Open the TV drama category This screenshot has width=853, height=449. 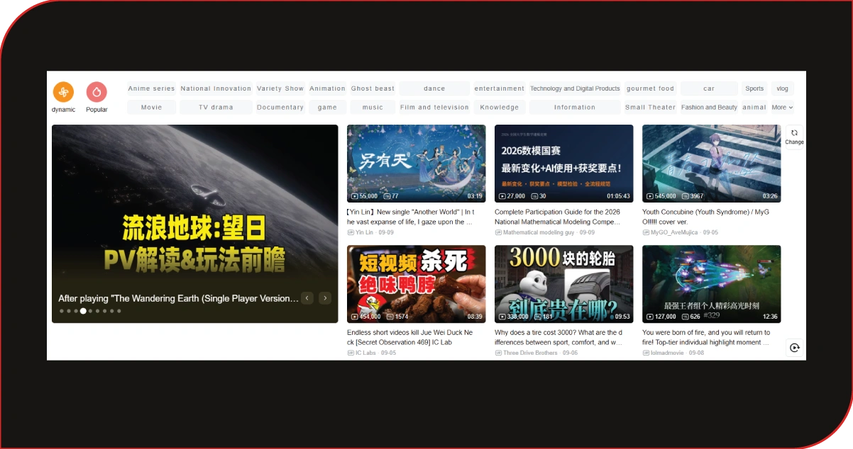pos(216,108)
